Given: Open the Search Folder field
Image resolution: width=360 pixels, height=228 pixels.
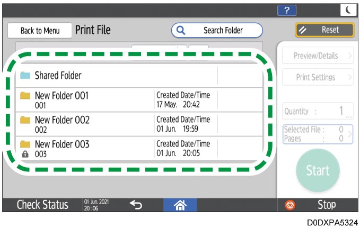Looking at the screenshot, I should [x=217, y=30].
